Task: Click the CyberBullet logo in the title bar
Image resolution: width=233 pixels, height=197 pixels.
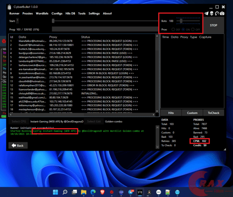Action: click(x=9, y=7)
